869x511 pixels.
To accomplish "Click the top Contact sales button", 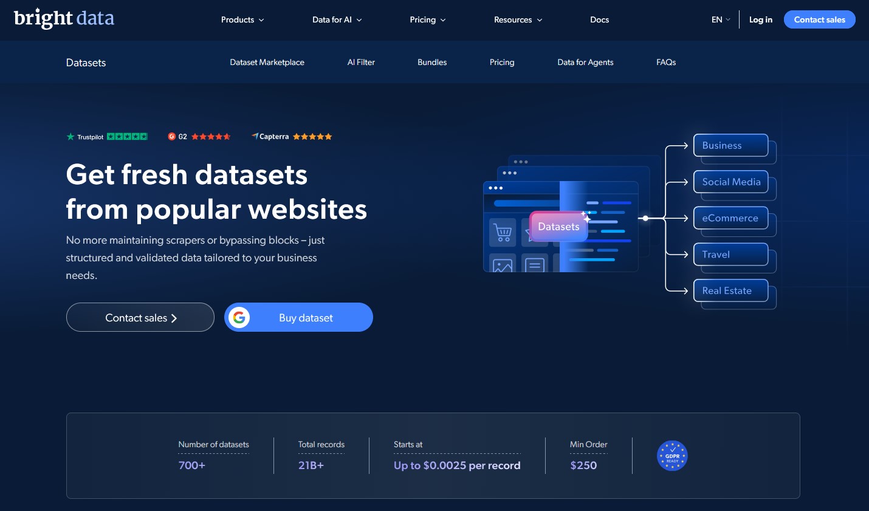I will (820, 19).
